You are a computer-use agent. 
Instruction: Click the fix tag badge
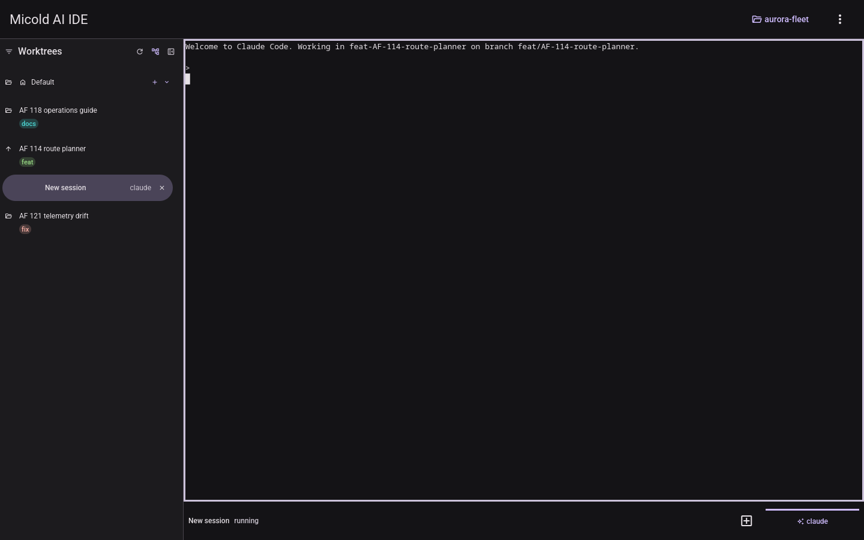tap(25, 229)
